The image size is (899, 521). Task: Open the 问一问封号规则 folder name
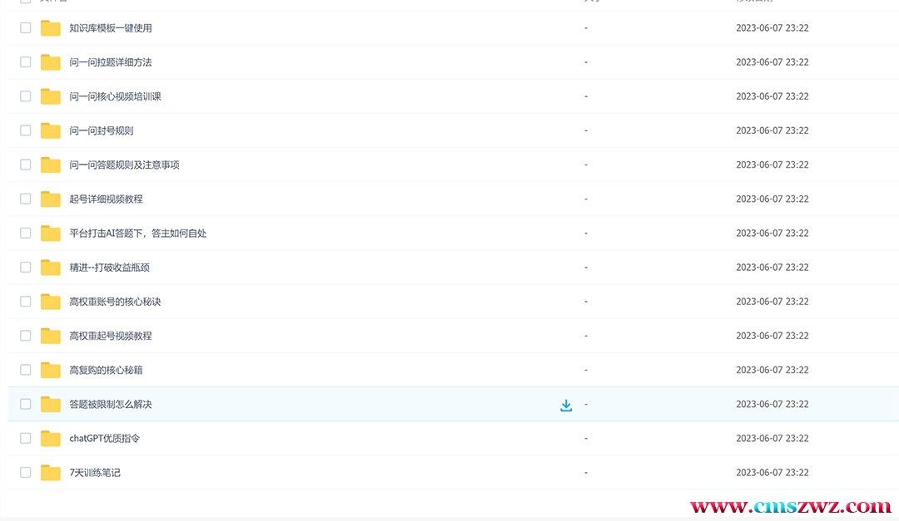(x=102, y=130)
